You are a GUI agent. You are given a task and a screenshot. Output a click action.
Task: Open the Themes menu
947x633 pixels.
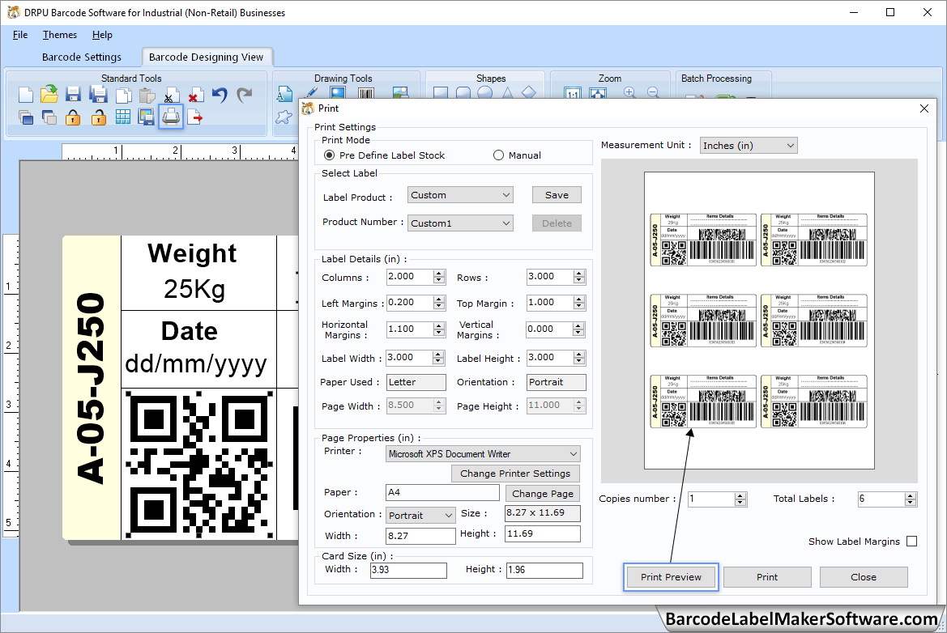click(59, 35)
